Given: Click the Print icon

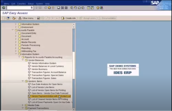Looking at the screenshot, I should (59, 8).
